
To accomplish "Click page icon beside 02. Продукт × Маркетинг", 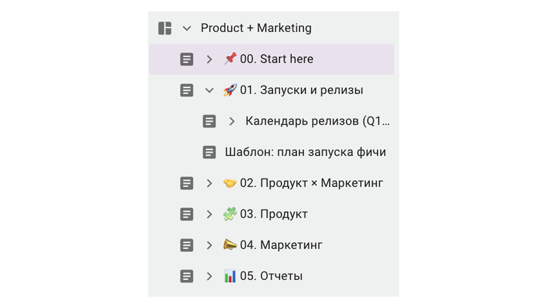I will pyautogui.click(x=187, y=183).
